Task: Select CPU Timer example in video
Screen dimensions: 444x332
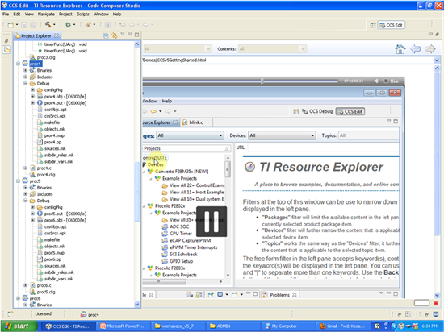Action: pos(181,234)
